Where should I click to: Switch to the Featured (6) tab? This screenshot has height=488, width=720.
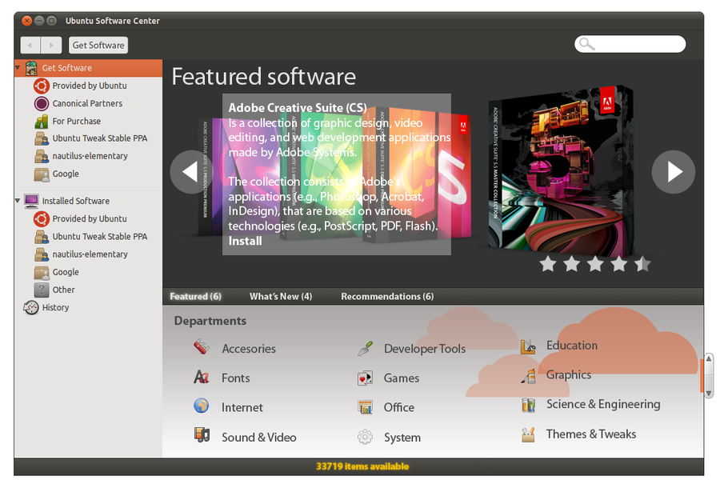[x=196, y=297]
